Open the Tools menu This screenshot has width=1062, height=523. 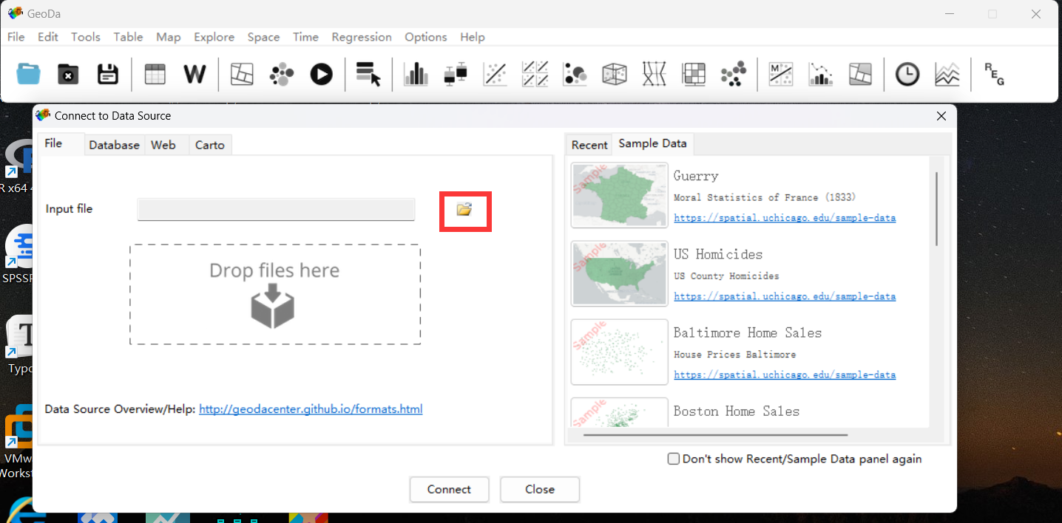[x=86, y=37]
